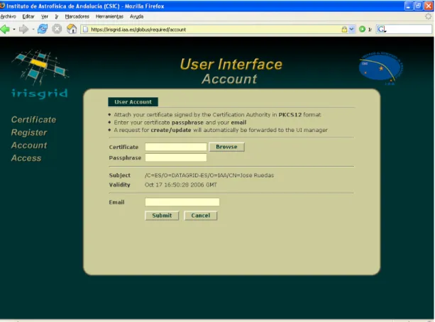The image size is (435, 322).
Task: Click the Stop loading icon
Action: [57, 29]
